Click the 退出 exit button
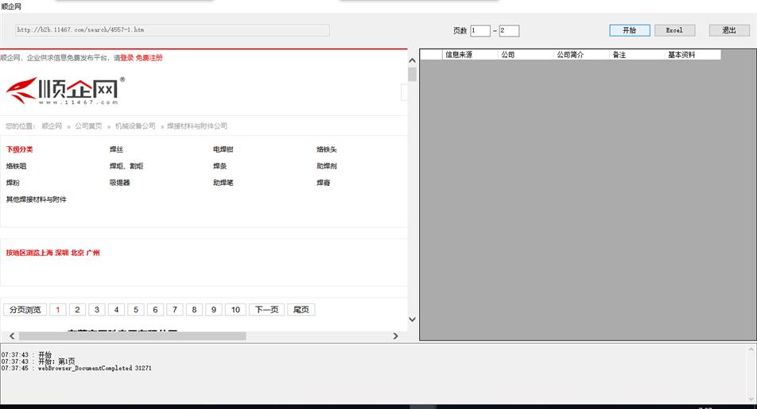This screenshot has height=409, width=757. tap(729, 30)
